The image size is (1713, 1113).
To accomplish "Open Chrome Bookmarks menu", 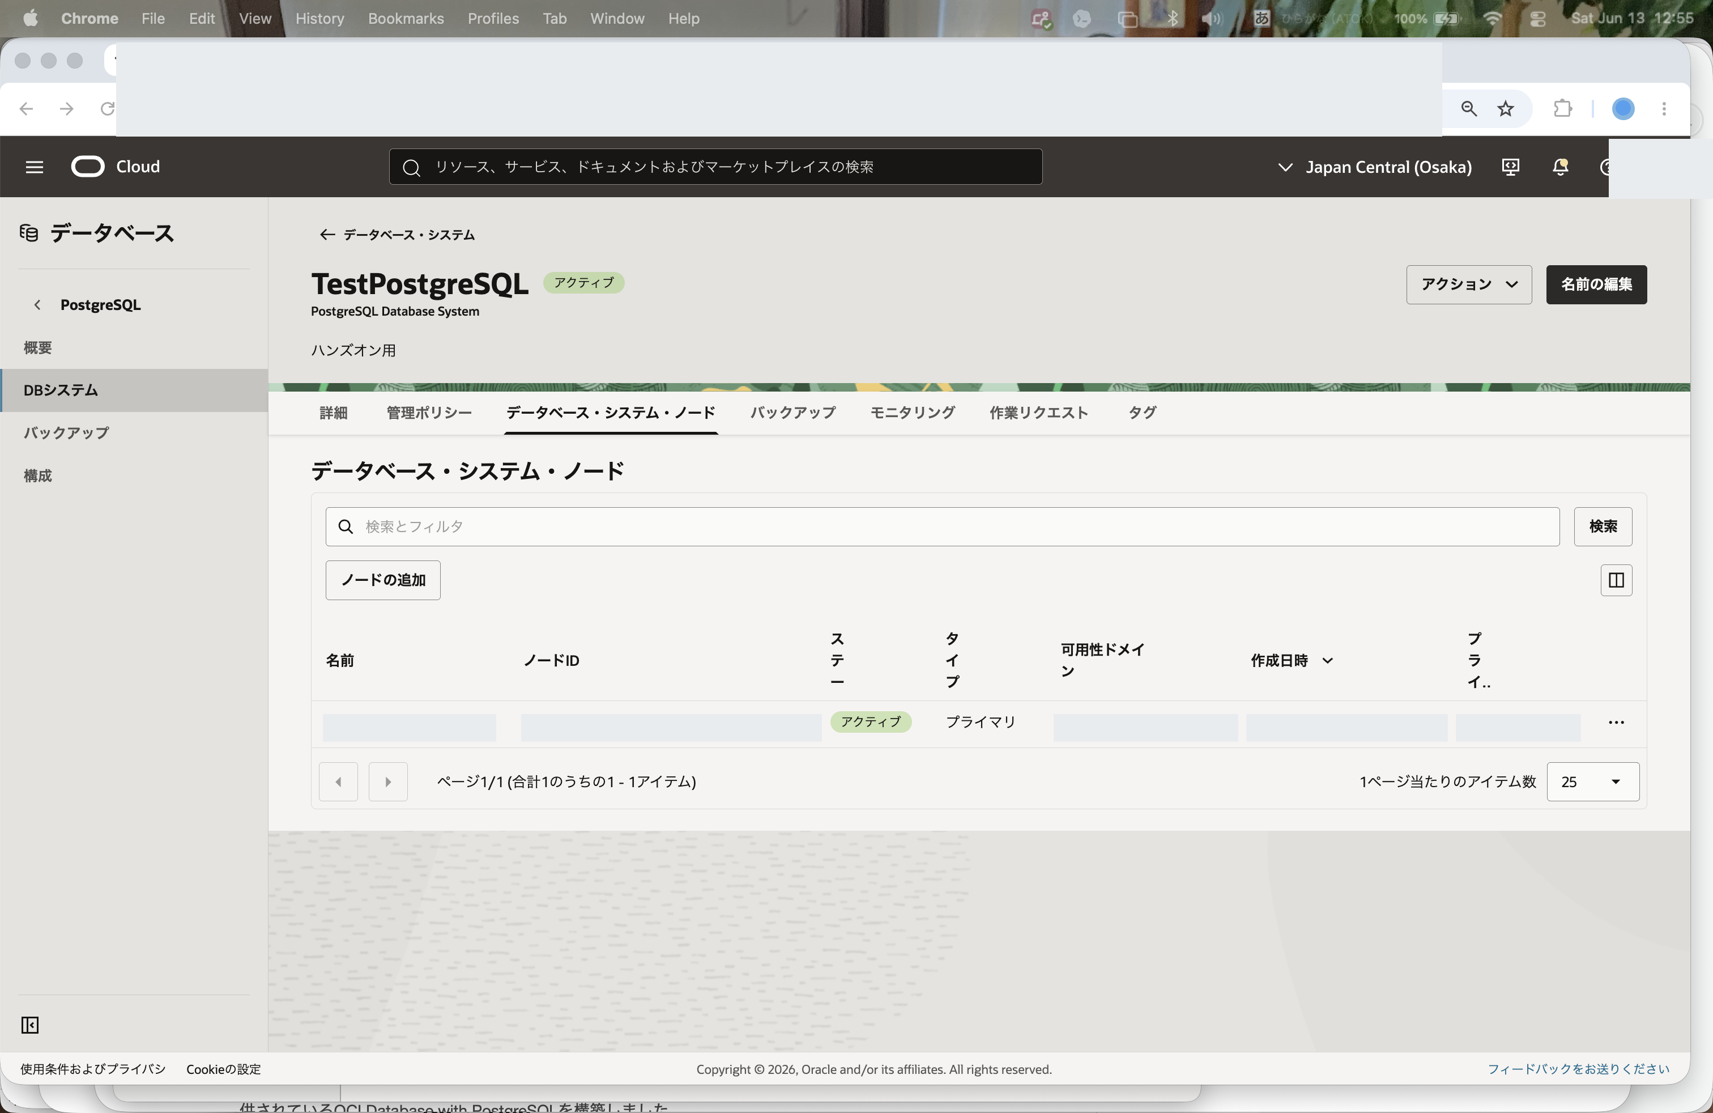I will pyautogui.click(x=406, y=18).
